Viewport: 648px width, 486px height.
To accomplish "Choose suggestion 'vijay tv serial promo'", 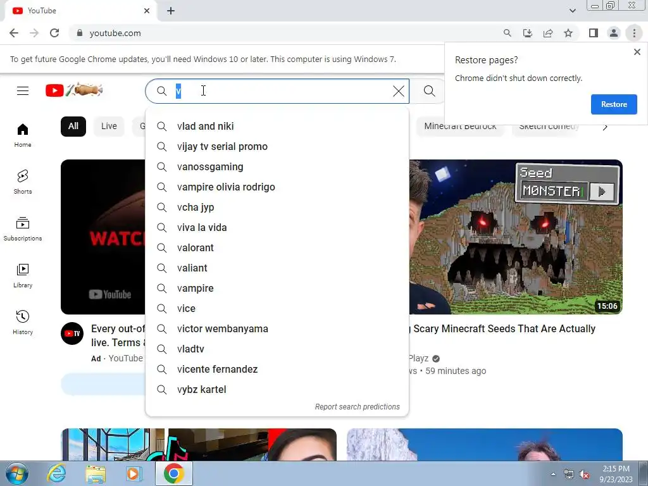I will click(x=277, y=146).
